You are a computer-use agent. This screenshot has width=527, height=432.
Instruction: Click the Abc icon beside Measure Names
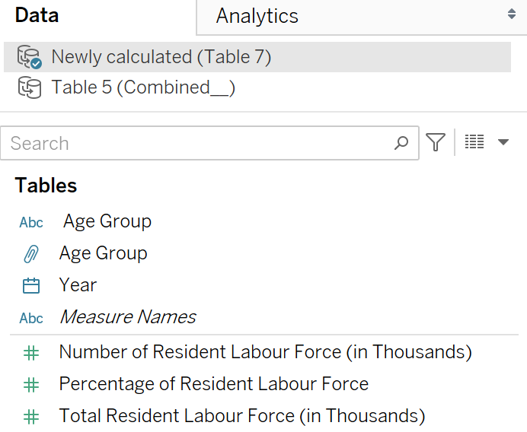coord(31,318)
